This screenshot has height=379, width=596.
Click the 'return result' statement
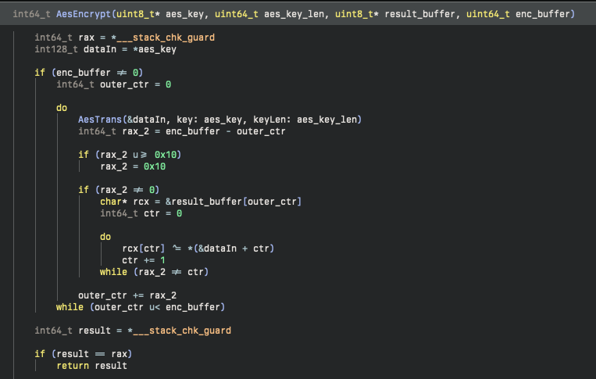tap(91, 366)
